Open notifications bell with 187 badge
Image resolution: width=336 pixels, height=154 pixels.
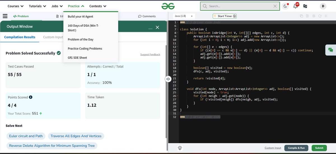click(296, 6)
